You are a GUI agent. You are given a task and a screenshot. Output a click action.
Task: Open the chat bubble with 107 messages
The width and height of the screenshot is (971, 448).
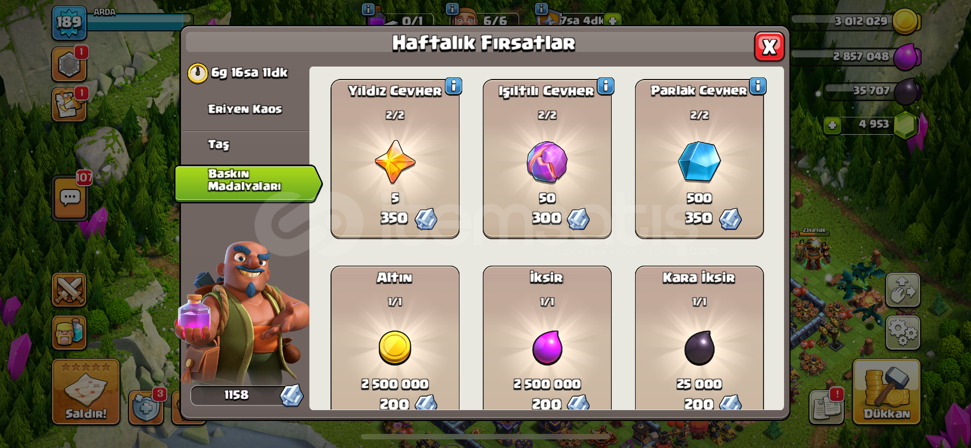[x=70, y=198]
